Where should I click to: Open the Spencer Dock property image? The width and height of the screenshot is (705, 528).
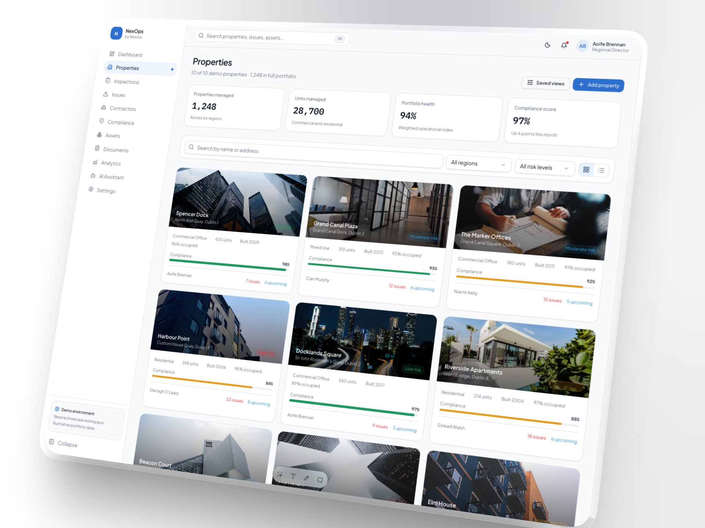point(238,202)
